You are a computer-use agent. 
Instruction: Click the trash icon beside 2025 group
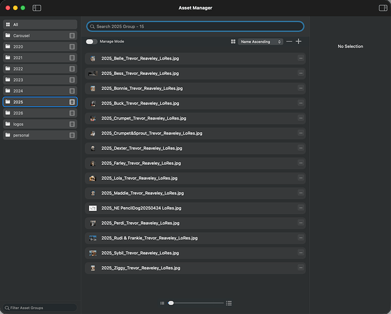[72, 102]
